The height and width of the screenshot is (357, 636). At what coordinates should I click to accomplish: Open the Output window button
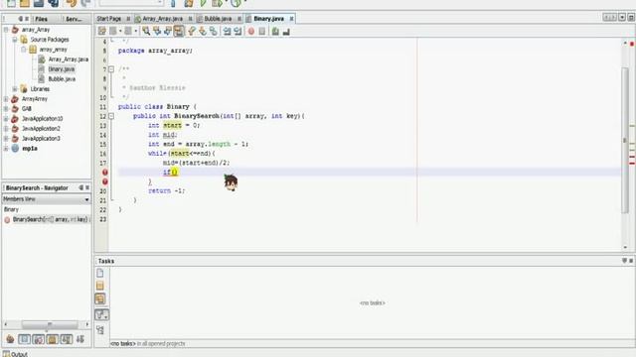pyautogui.click(x=15, y=354)
